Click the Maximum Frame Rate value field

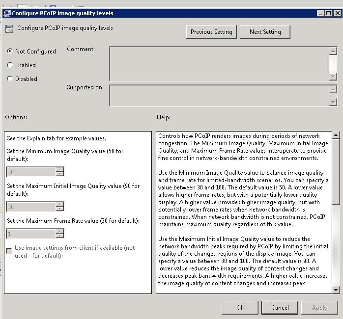[31, 234]
